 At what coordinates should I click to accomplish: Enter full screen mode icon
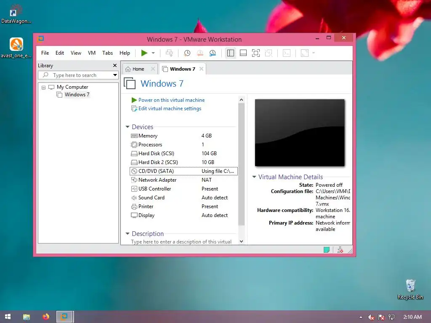pos(256,53)
